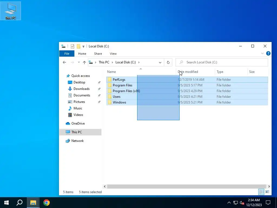The image size is (277, 208).
Task: Open the Customize Quick Access Toolbar dropdown
Action: click(x=83, y=47)
